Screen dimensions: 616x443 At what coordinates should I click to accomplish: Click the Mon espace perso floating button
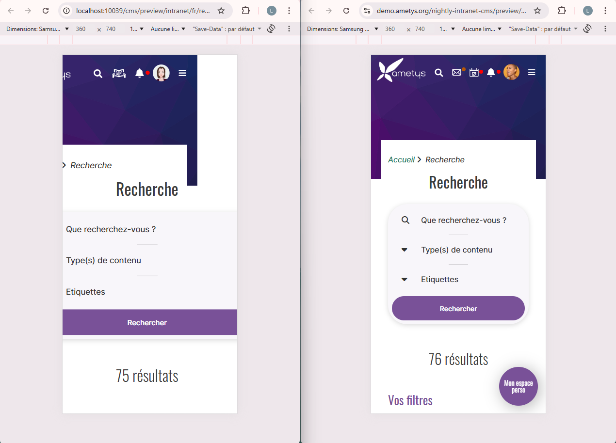pyautogui.click(x=518, y=386)
